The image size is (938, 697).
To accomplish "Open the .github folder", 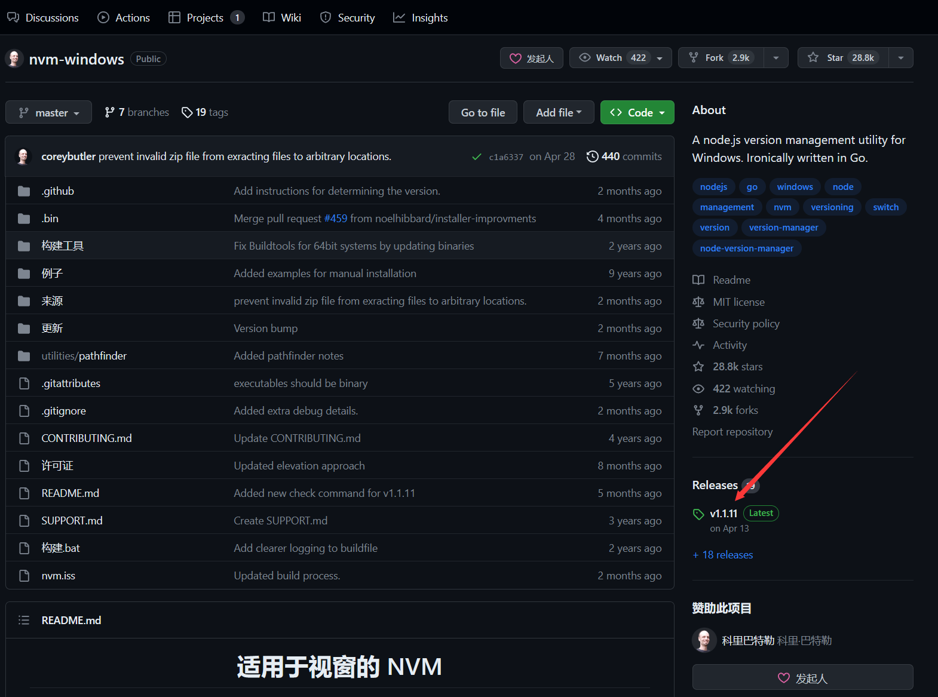I will coord(58,191).
